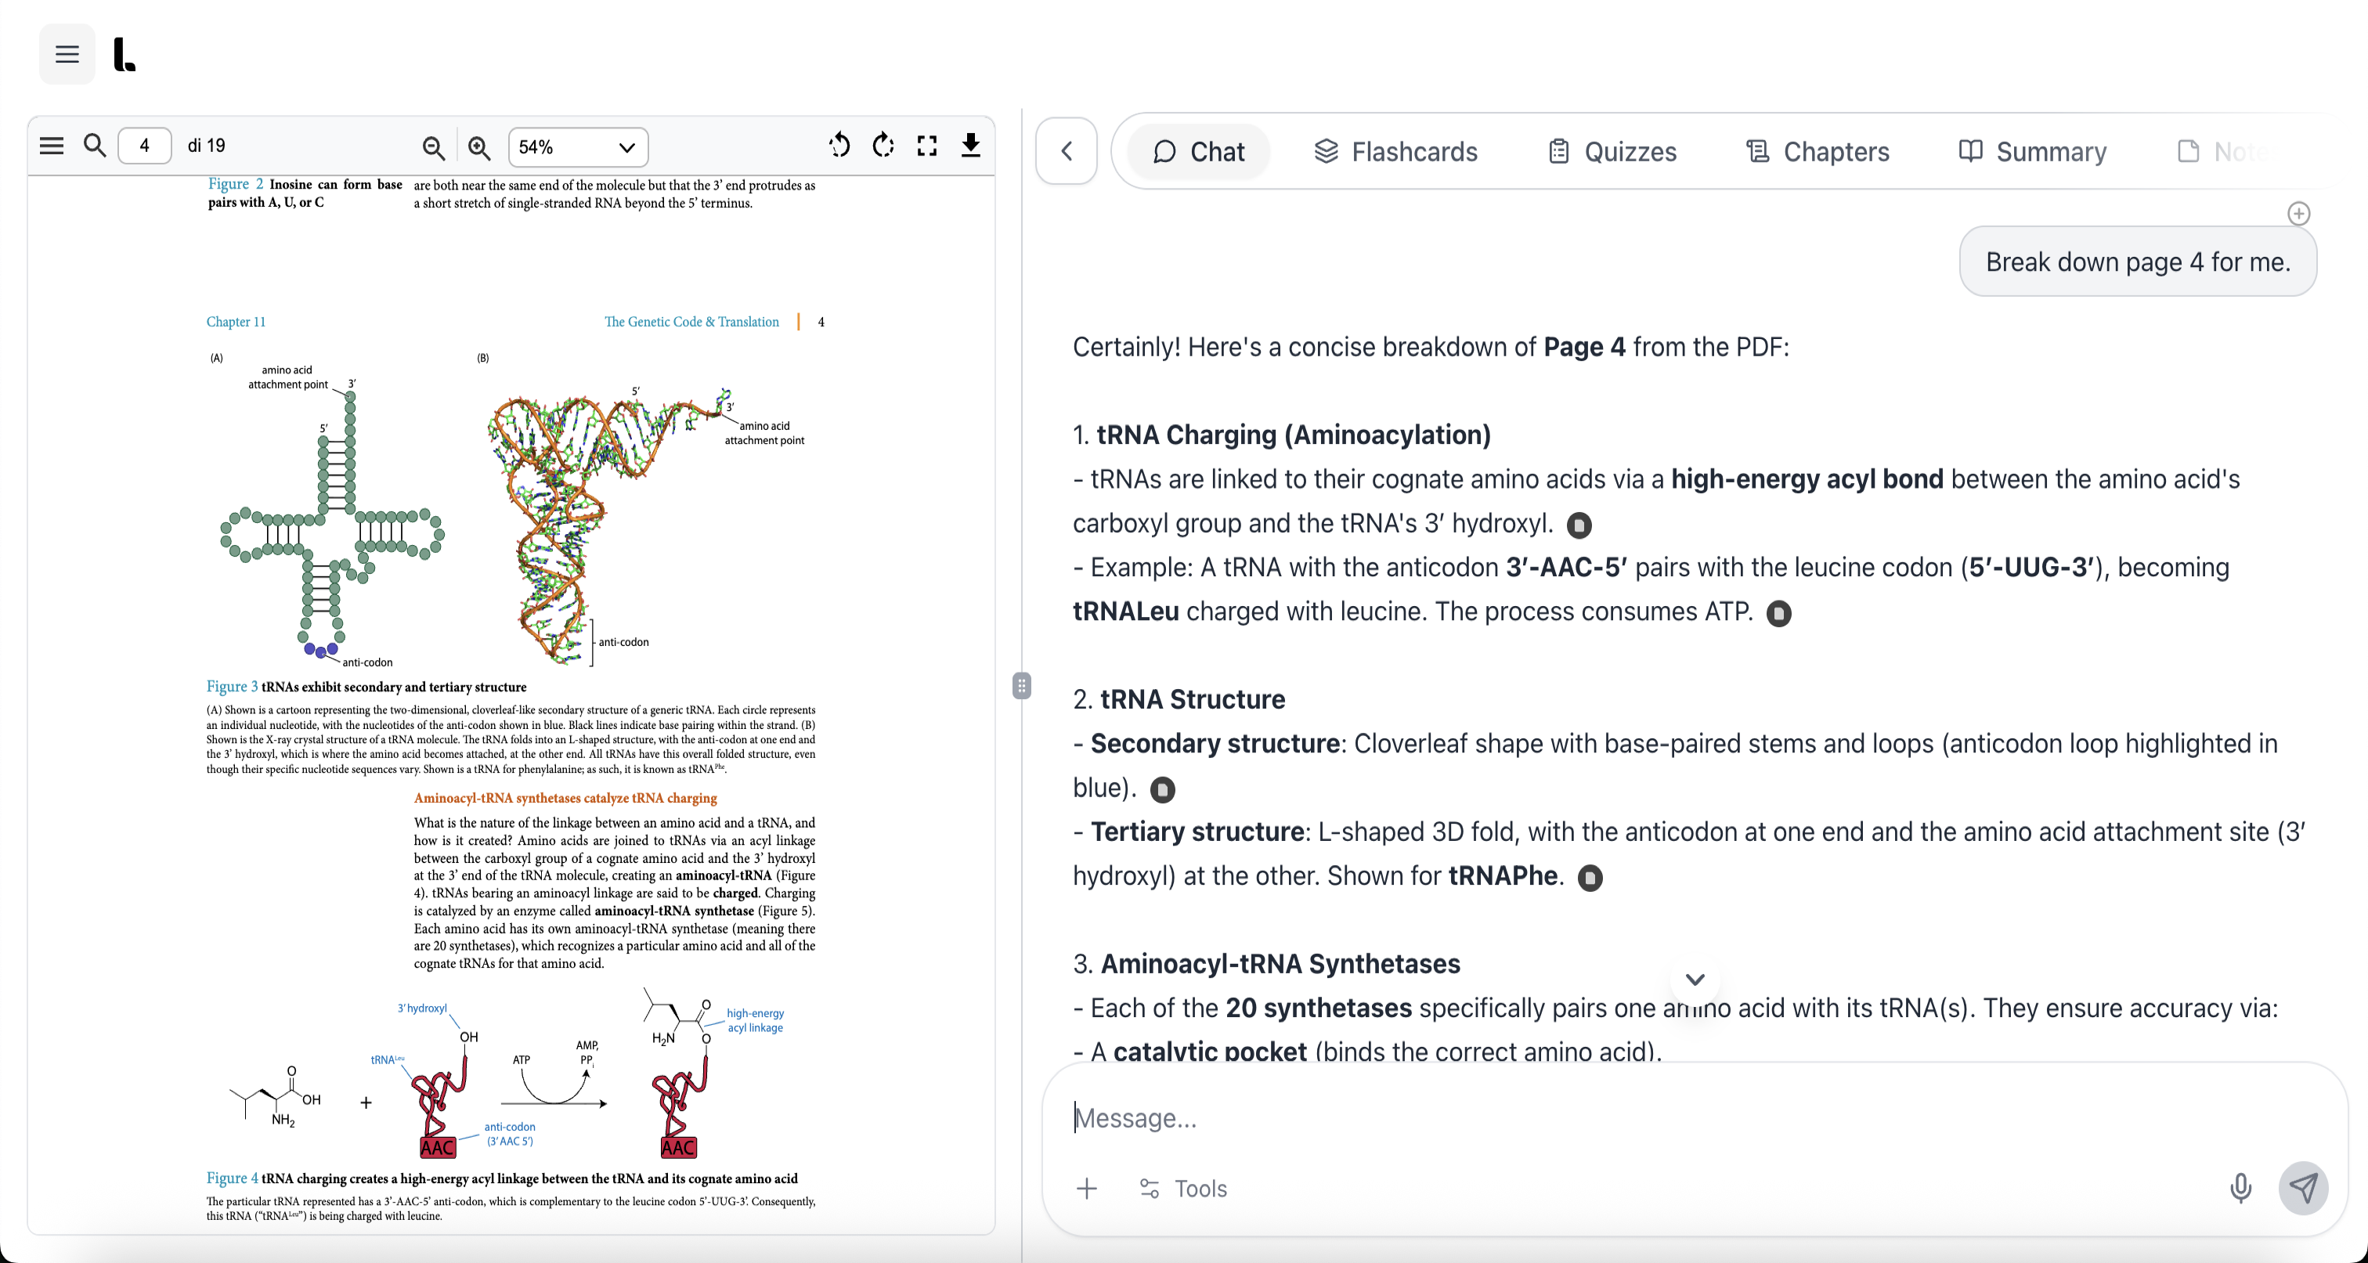Click the Figure 3 caption label
The width and height of the screenshot is (2368, 1263).
(x=232, y=687)
